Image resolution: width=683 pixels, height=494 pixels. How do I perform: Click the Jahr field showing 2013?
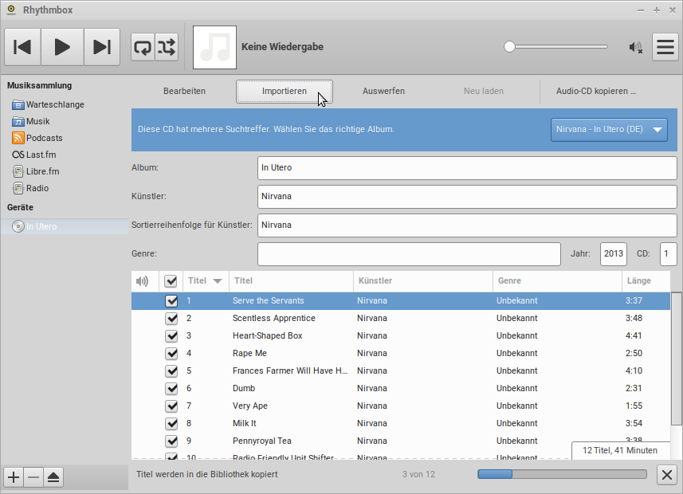pyautogui.click(x=614, y=254)
